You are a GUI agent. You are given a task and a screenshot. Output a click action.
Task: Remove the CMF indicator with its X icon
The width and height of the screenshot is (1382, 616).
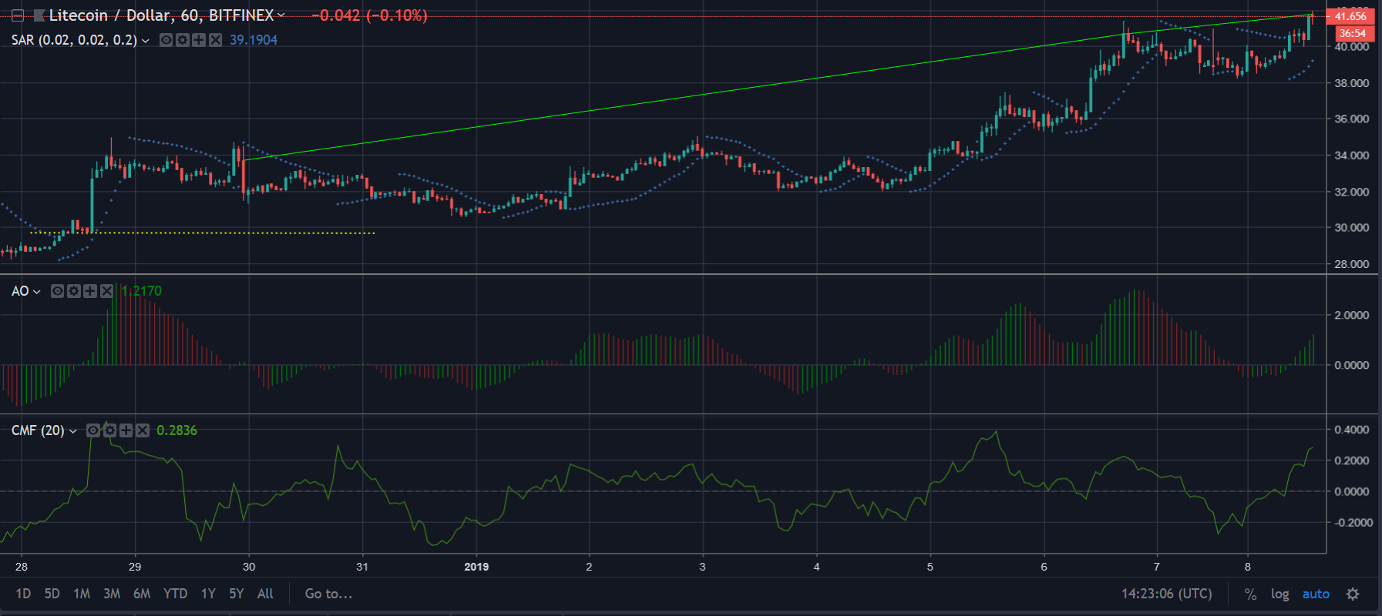point(143,430)
